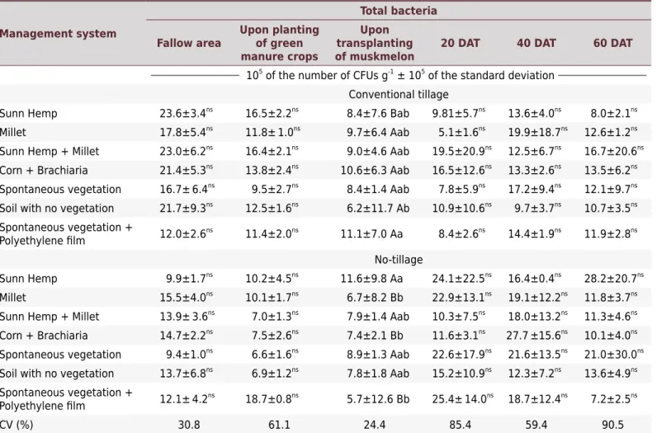The width and height of the screenshot is (657, 433).
Task: Click the value "23.6±3.4" in Fallow area
Action: 186,113
